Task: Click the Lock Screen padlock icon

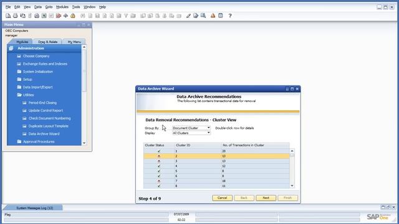Action: (x=73, y=16)
